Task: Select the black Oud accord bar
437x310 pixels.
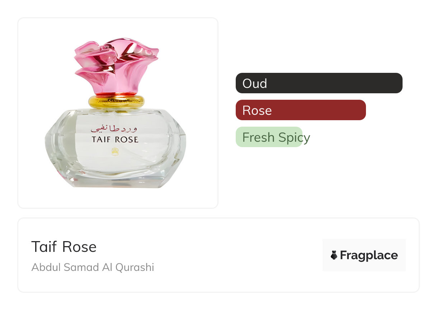Action: point(319,83)
